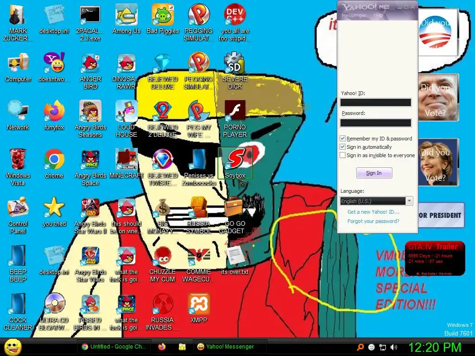Open the Angry Birds Space icon

(90, 167)
